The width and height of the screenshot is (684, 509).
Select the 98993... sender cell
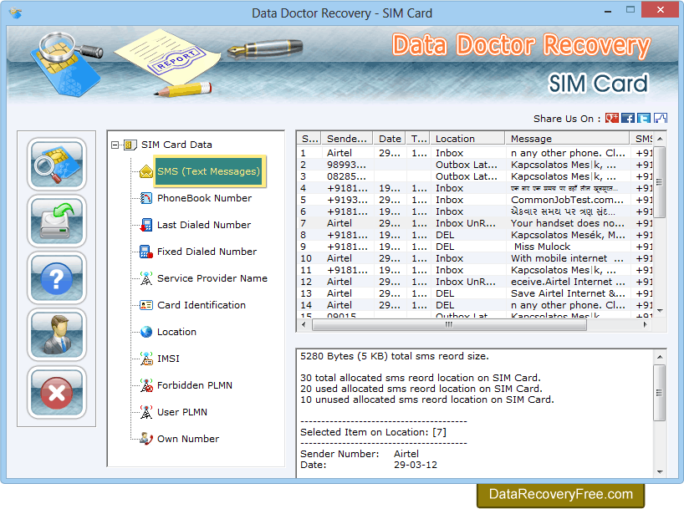coord(346,165)
